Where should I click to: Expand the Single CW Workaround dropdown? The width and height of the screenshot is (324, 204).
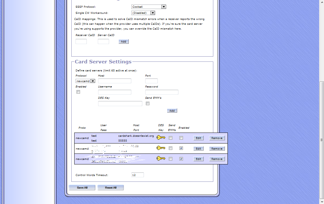[x=143, y=13]
